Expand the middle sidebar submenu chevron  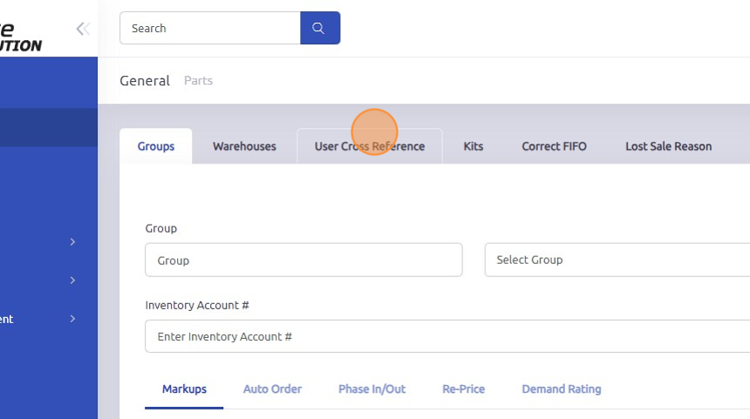73,280
